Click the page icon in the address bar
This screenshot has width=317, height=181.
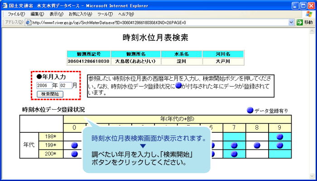[x=28, y=22]
